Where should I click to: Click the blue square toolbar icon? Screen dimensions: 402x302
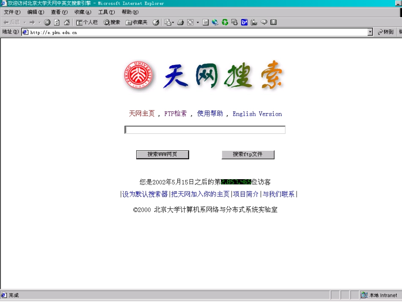point(244,22)
